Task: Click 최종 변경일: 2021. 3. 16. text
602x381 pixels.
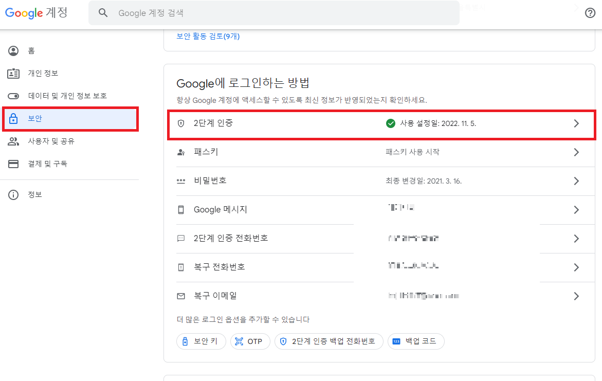Action: click(424, 181)
